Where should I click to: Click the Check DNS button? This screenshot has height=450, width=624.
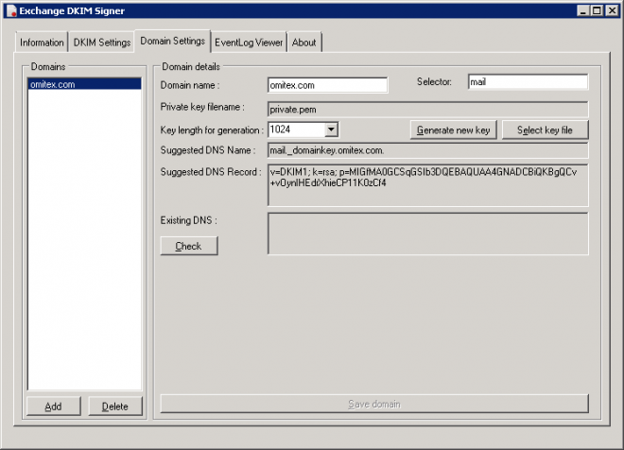189,246
